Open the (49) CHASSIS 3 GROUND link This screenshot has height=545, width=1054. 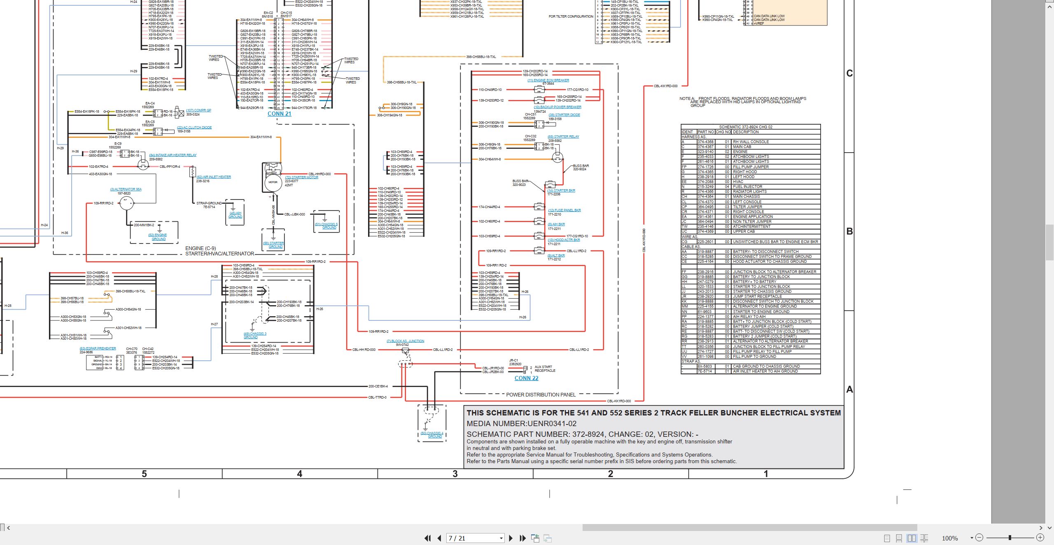coord(255,335)
